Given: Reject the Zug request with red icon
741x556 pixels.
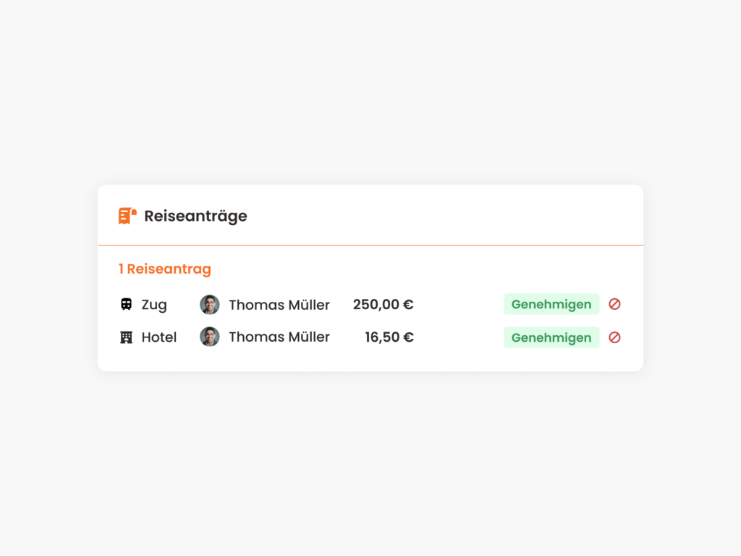Looking at the screenshot, I should (x=614, y=304).
